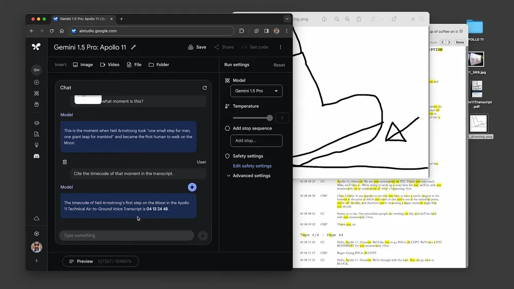Zoom out in Preview drawing window
The width and height of the screenshot is (514, 289).
337,20
